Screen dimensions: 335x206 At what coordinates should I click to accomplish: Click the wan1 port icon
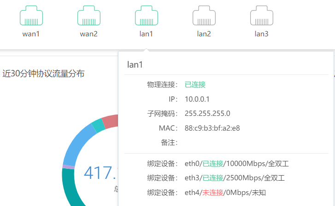point(31,16)
